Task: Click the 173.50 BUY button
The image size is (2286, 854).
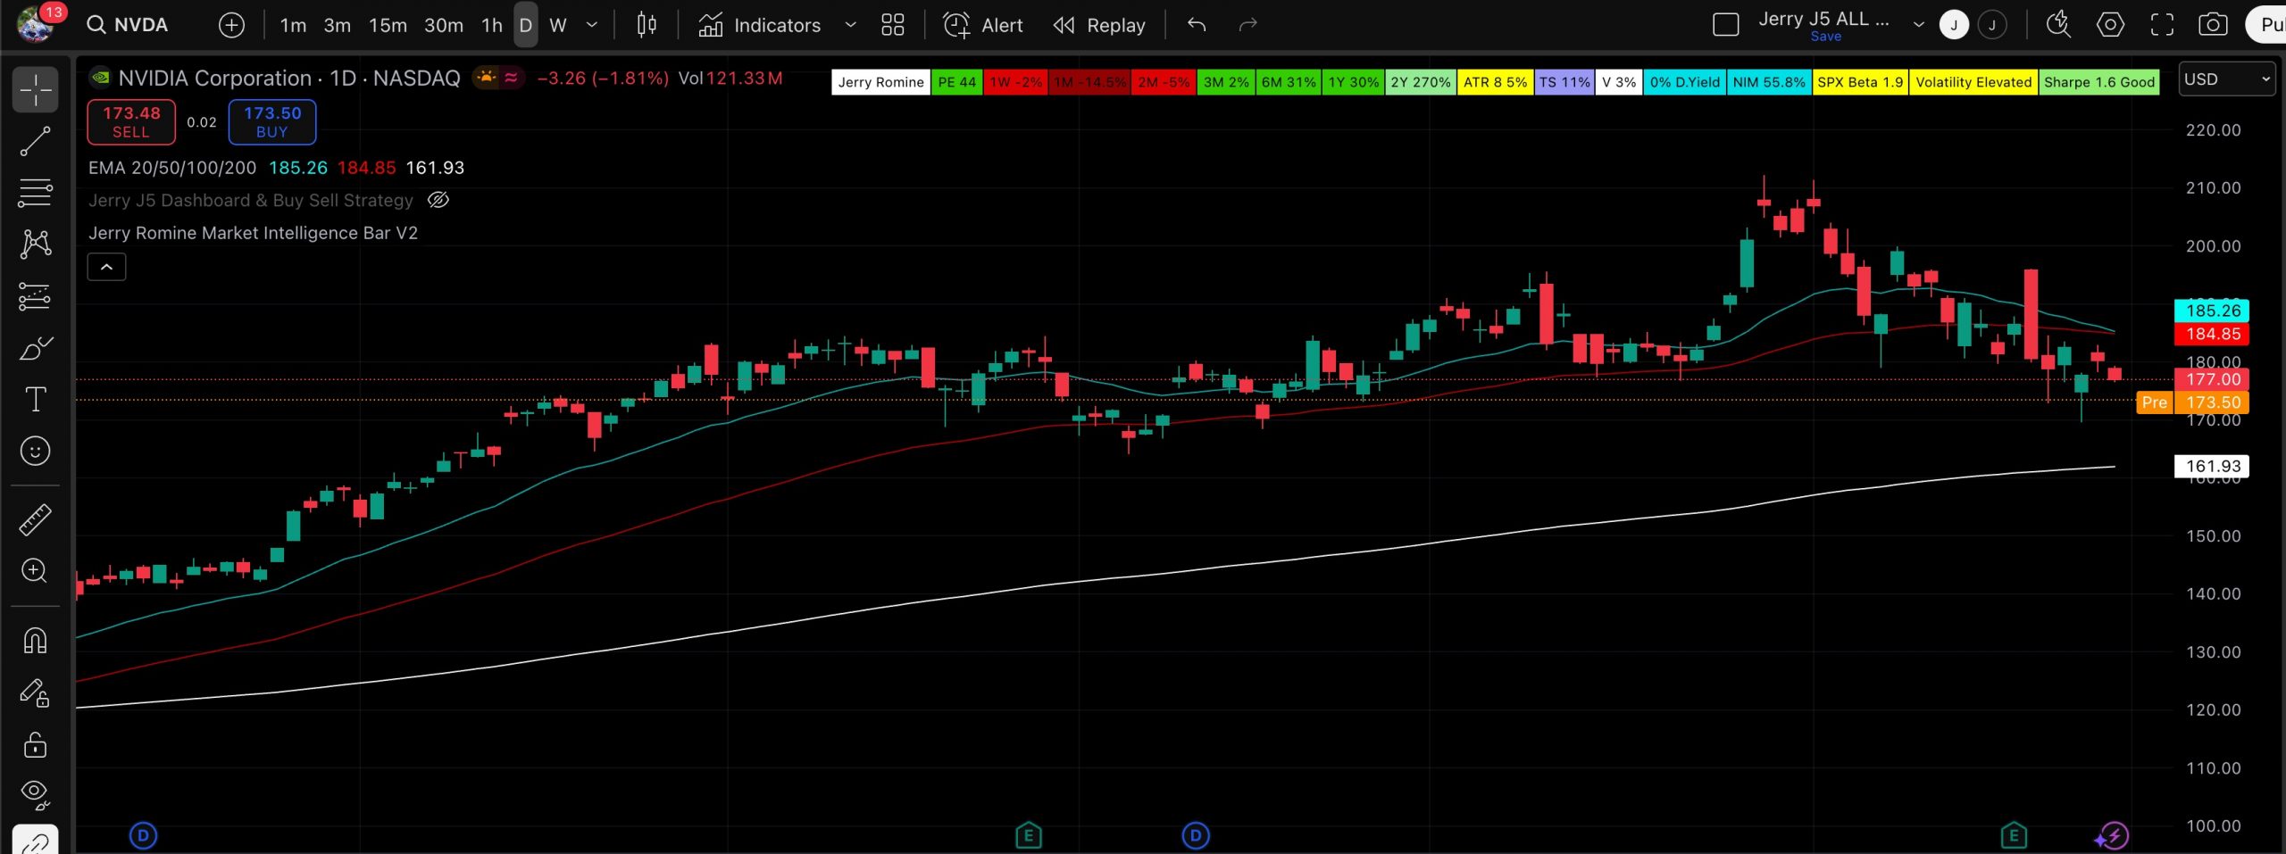Action: [x=272, y=122]
